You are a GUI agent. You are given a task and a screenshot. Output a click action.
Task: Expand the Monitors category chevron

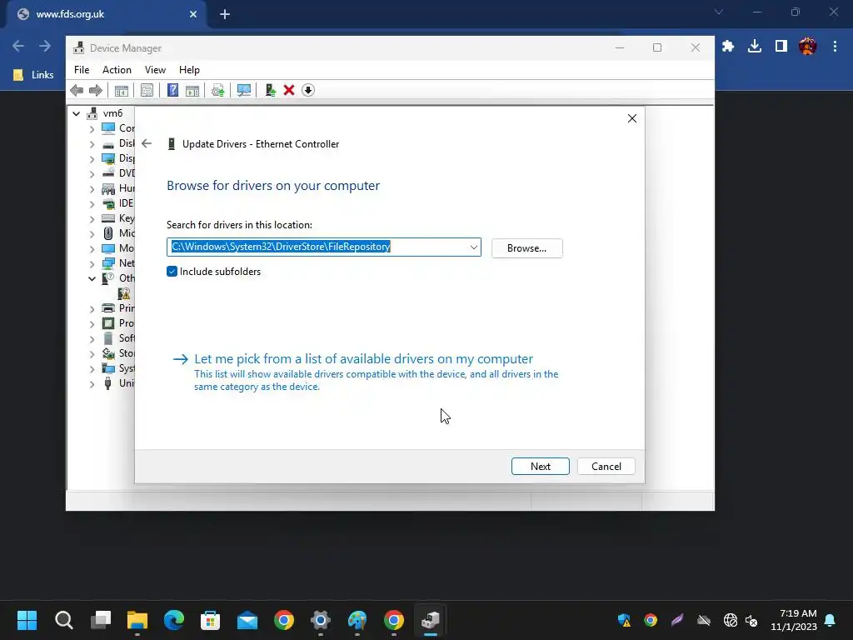click(92, 248)
